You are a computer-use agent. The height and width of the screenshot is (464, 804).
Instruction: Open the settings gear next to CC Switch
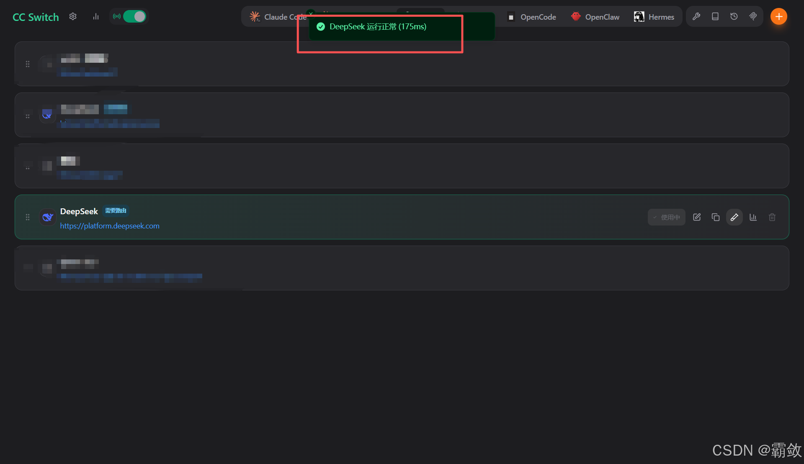(73, 16)
